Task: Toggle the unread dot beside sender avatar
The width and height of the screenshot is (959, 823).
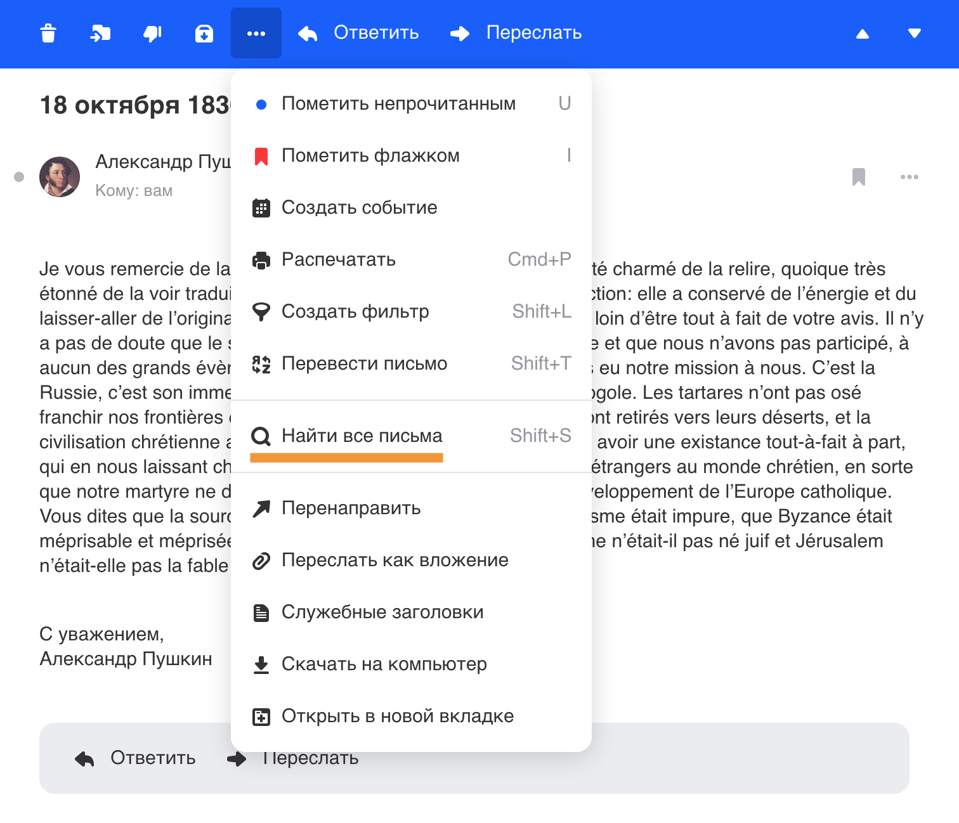Action: (x=19, y=177)
